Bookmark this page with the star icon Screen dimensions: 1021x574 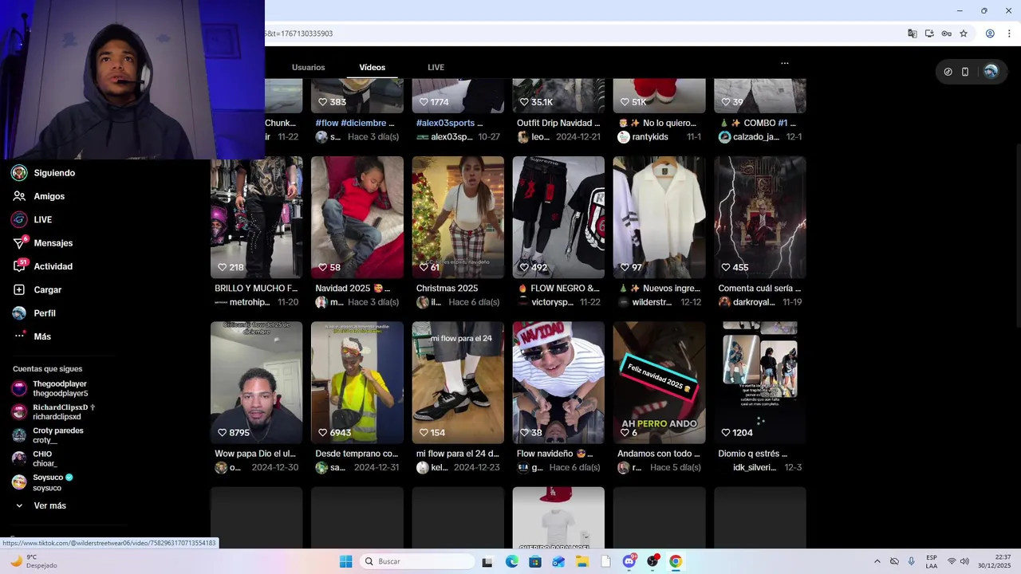coord(964,33)
